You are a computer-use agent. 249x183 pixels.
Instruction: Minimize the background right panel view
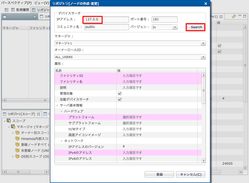pyautogui.click(x=240, y=16)
